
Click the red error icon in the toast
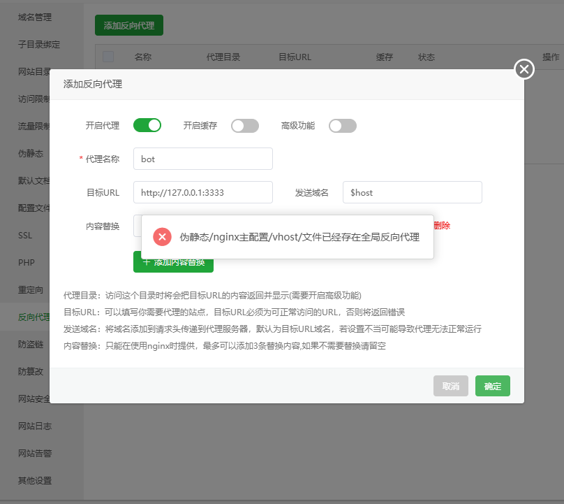pyautogui.click(x=162, y=237)
